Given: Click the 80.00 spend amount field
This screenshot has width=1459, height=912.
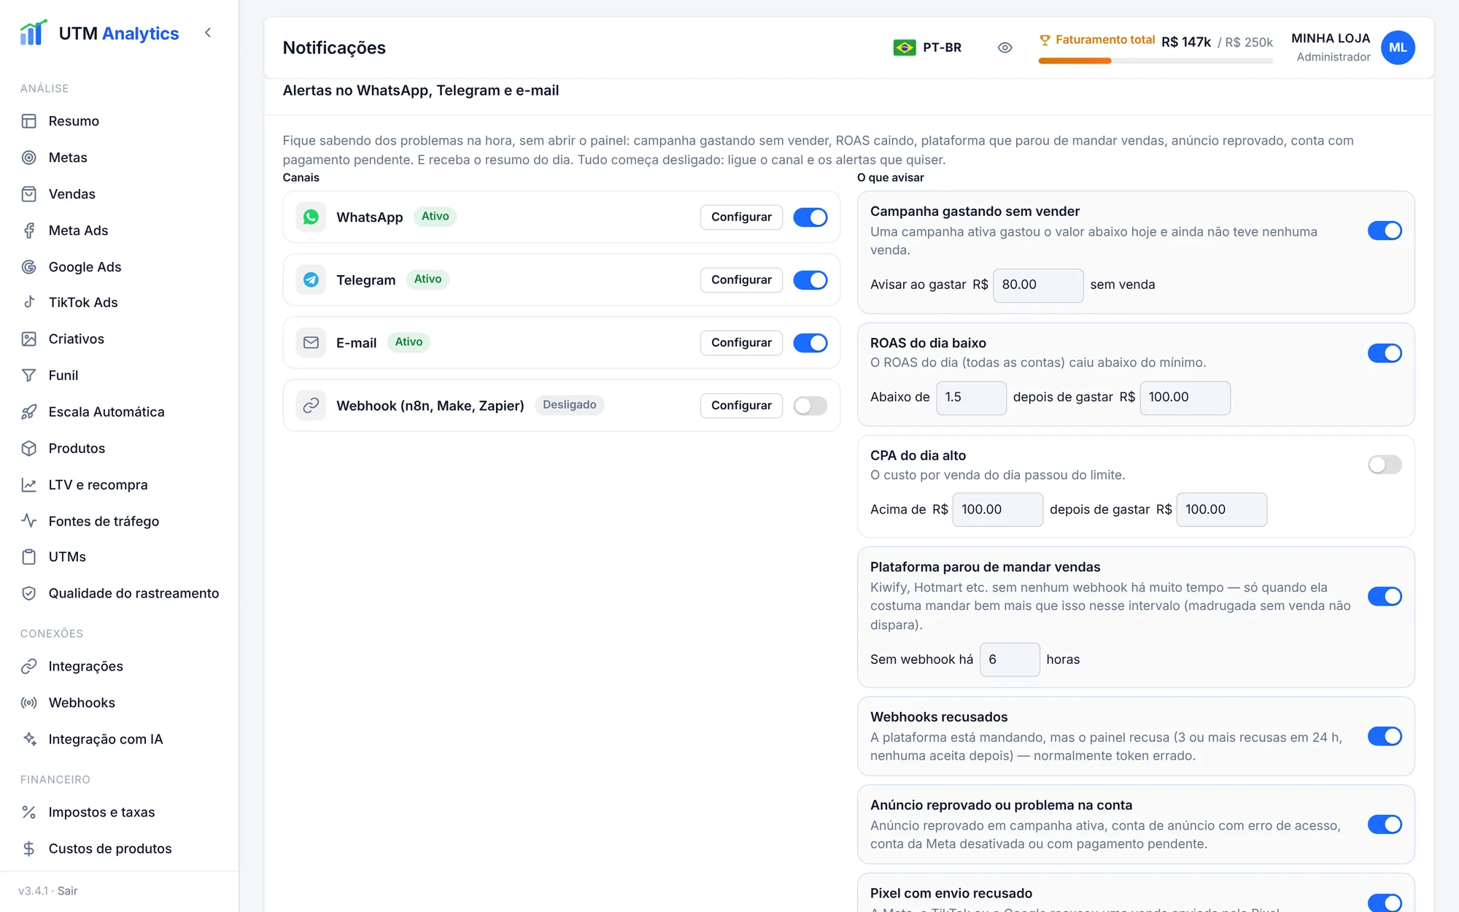Looking at the screenshot, I should [1038, 285].
